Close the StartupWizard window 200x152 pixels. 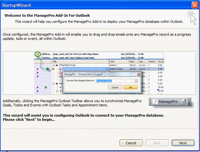click(x=195, y=5)
